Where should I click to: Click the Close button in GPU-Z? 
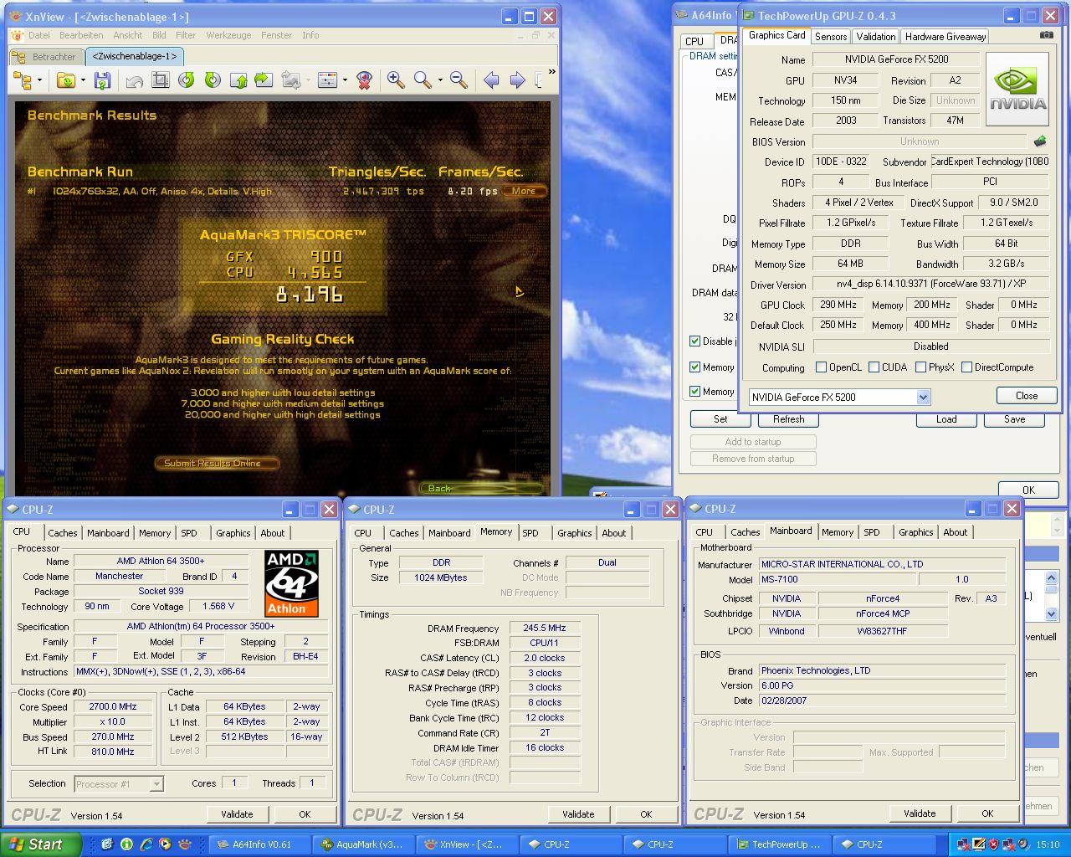pos(1027,396)
